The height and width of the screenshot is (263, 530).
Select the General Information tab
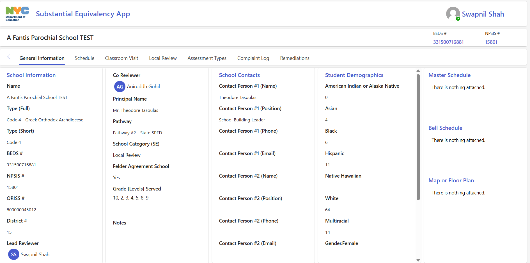click(42, 58)
